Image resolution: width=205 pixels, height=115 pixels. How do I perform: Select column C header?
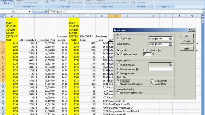point(45,16)
